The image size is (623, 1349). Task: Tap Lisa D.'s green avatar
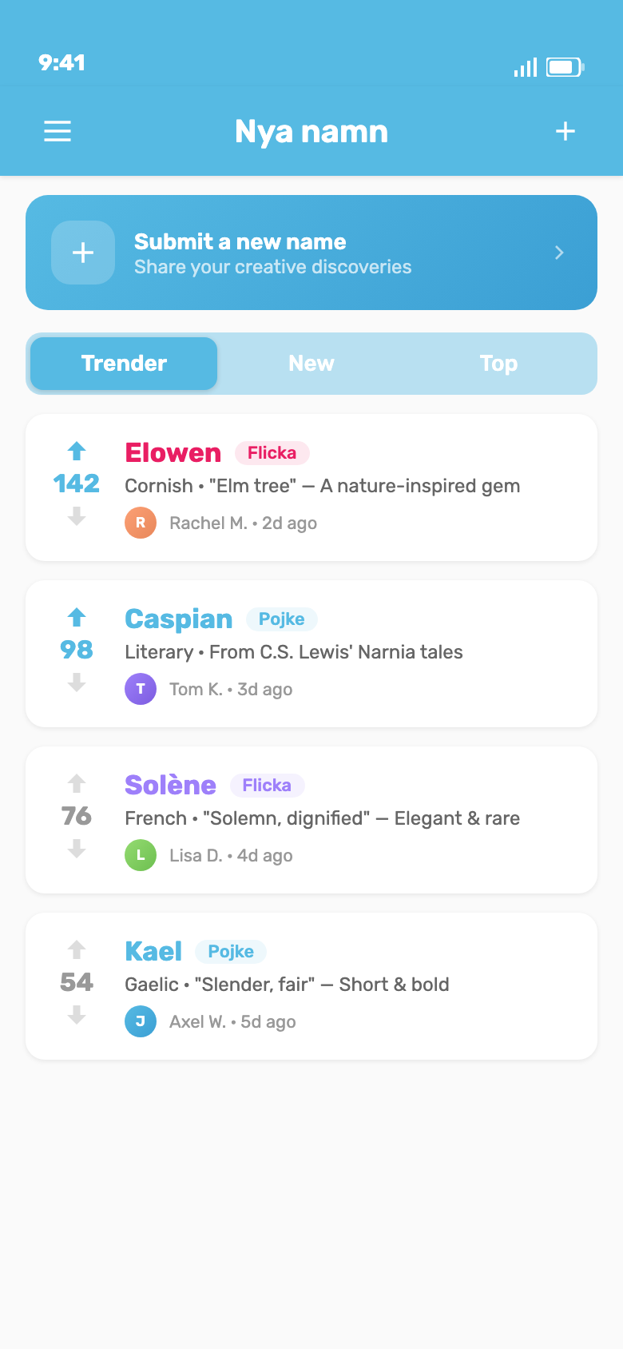(141, 855)
